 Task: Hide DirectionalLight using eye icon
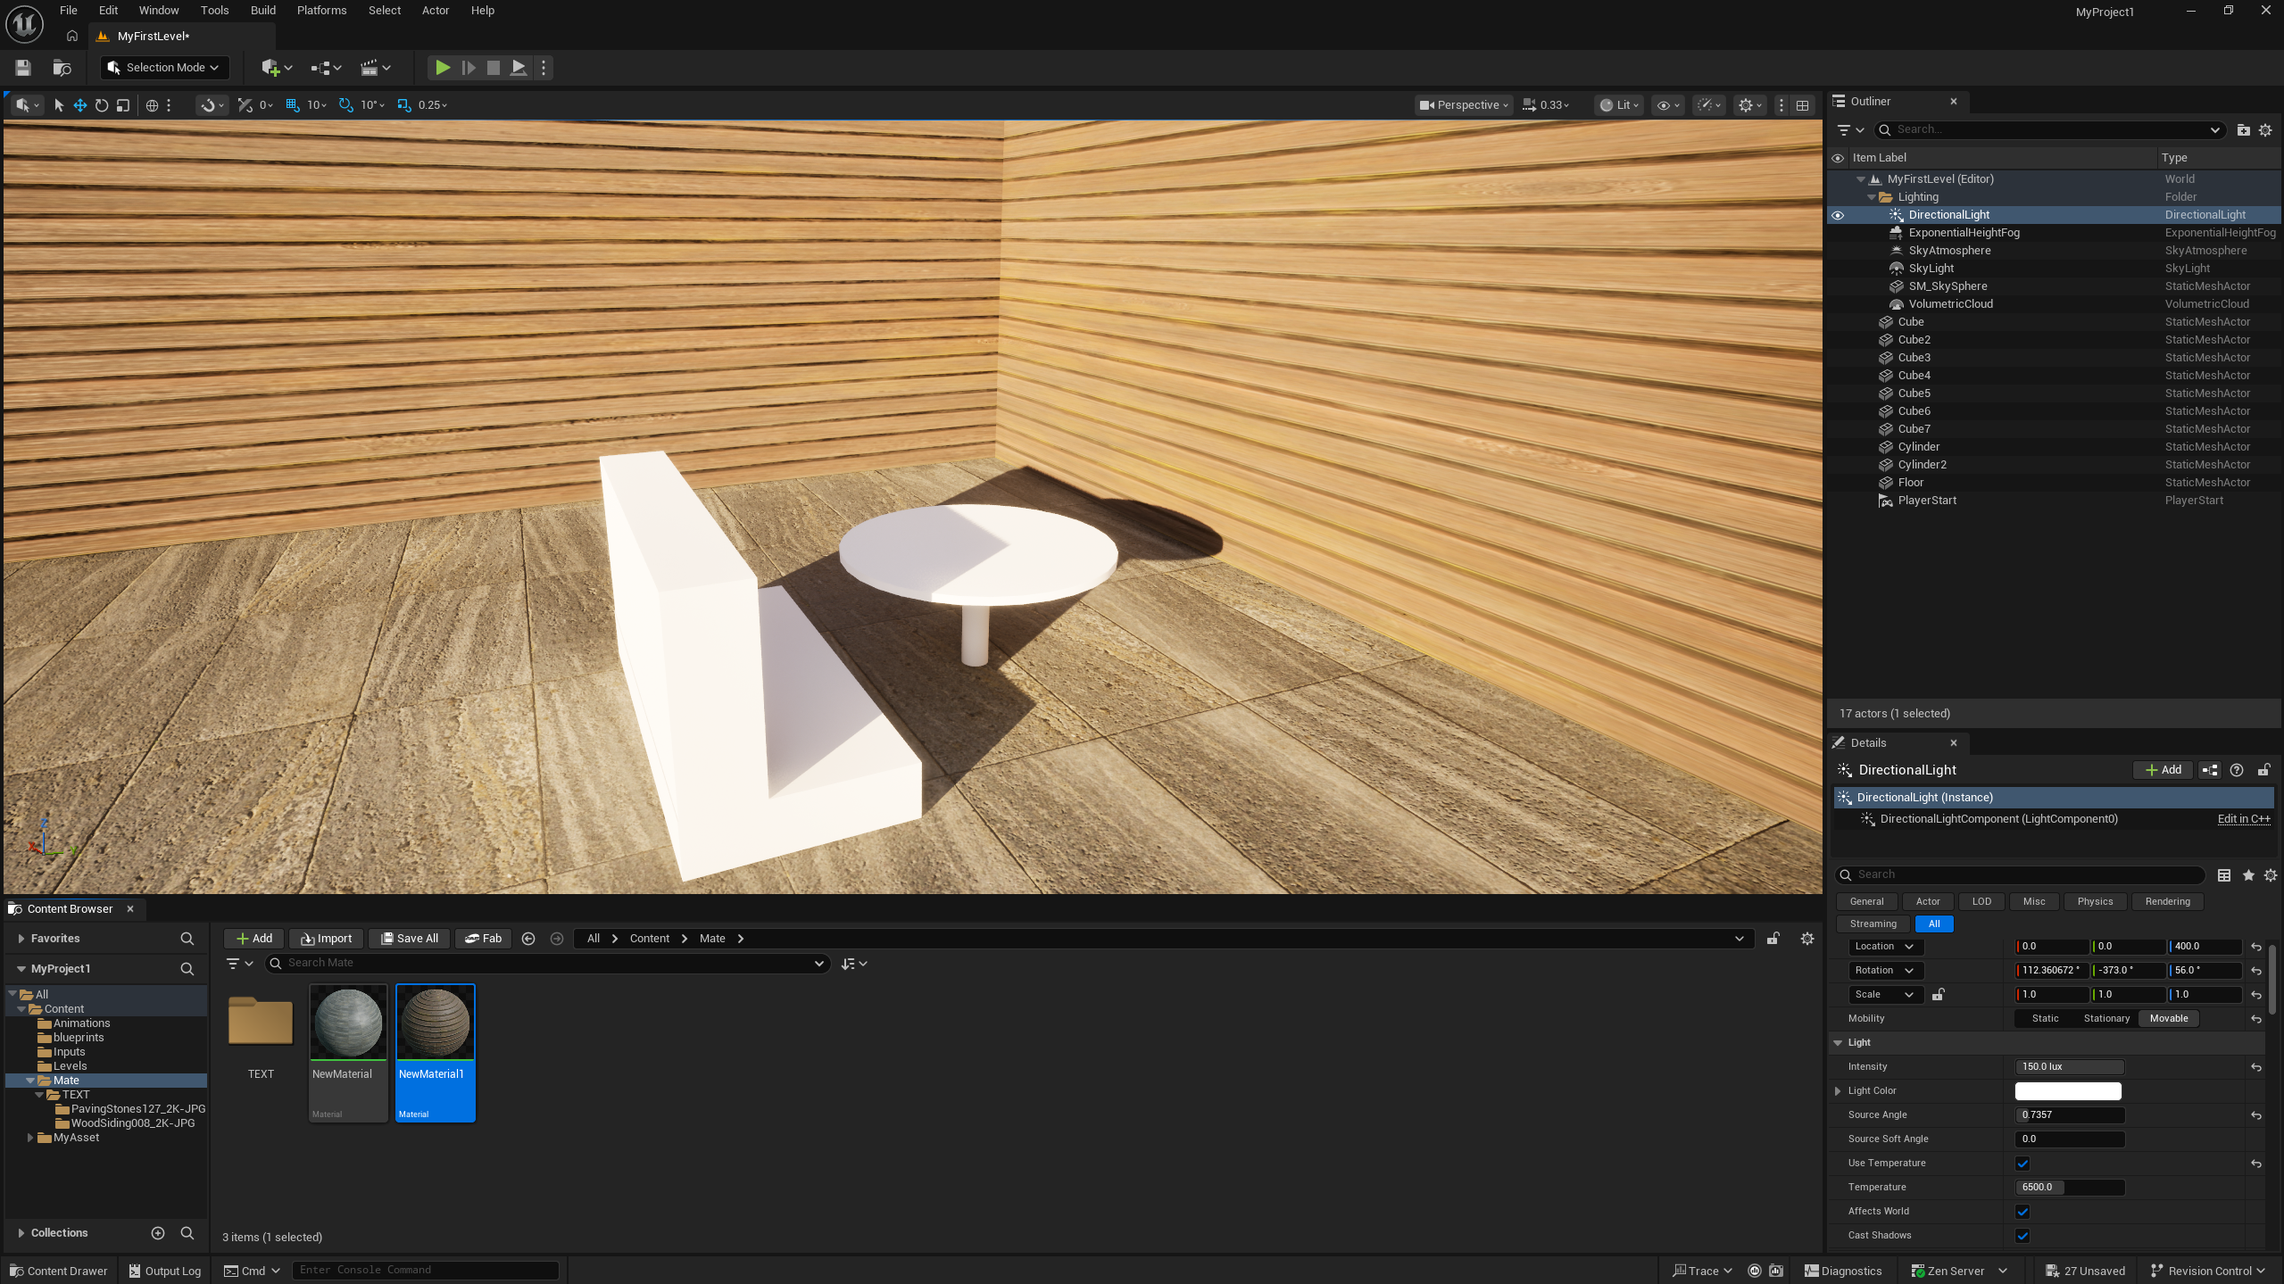(x=1838, y=215)
